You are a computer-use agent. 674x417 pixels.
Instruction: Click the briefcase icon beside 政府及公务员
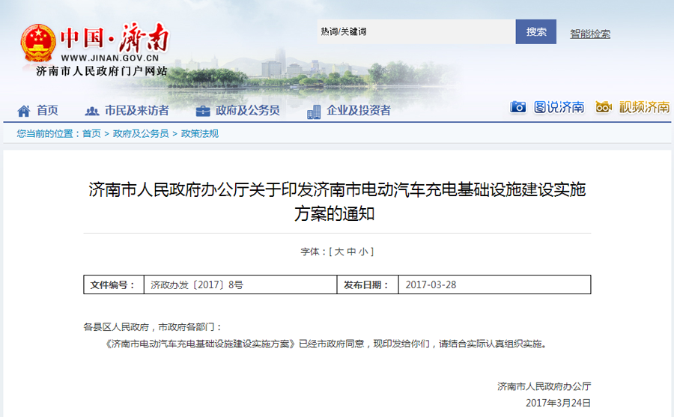click(x=203, y=112)
